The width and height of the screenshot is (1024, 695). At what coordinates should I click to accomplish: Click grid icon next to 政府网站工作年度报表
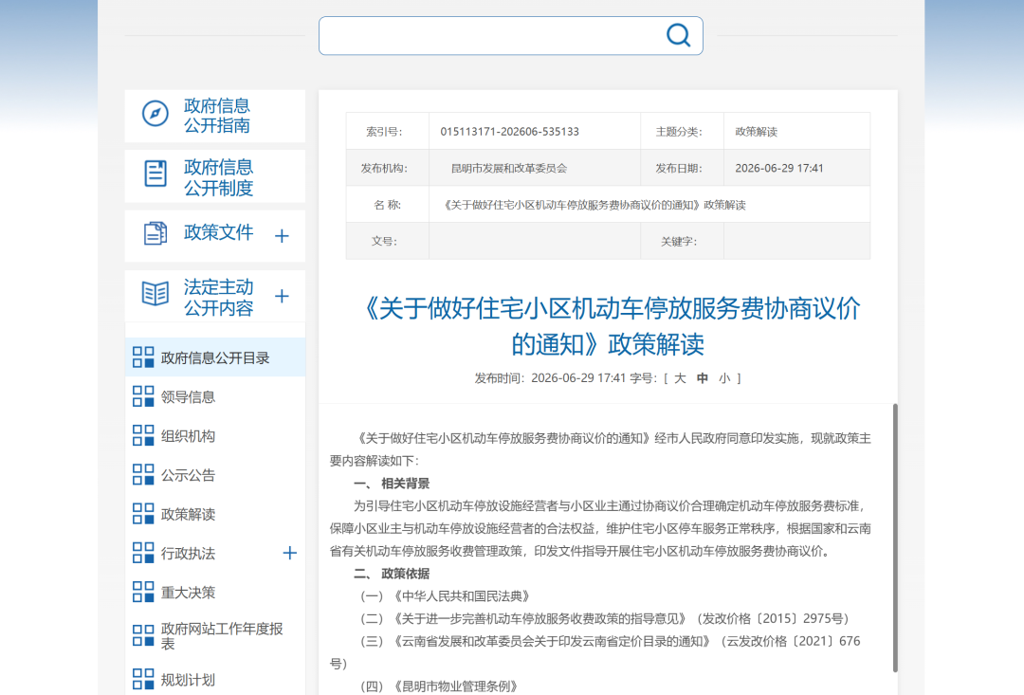point(143,635)
